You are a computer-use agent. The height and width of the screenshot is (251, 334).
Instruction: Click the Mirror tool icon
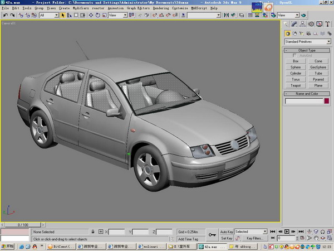tap(226, 15)
